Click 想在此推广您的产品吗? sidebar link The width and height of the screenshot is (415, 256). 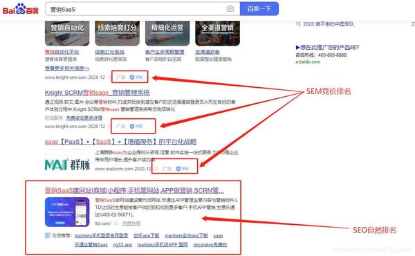click(327, 47)
